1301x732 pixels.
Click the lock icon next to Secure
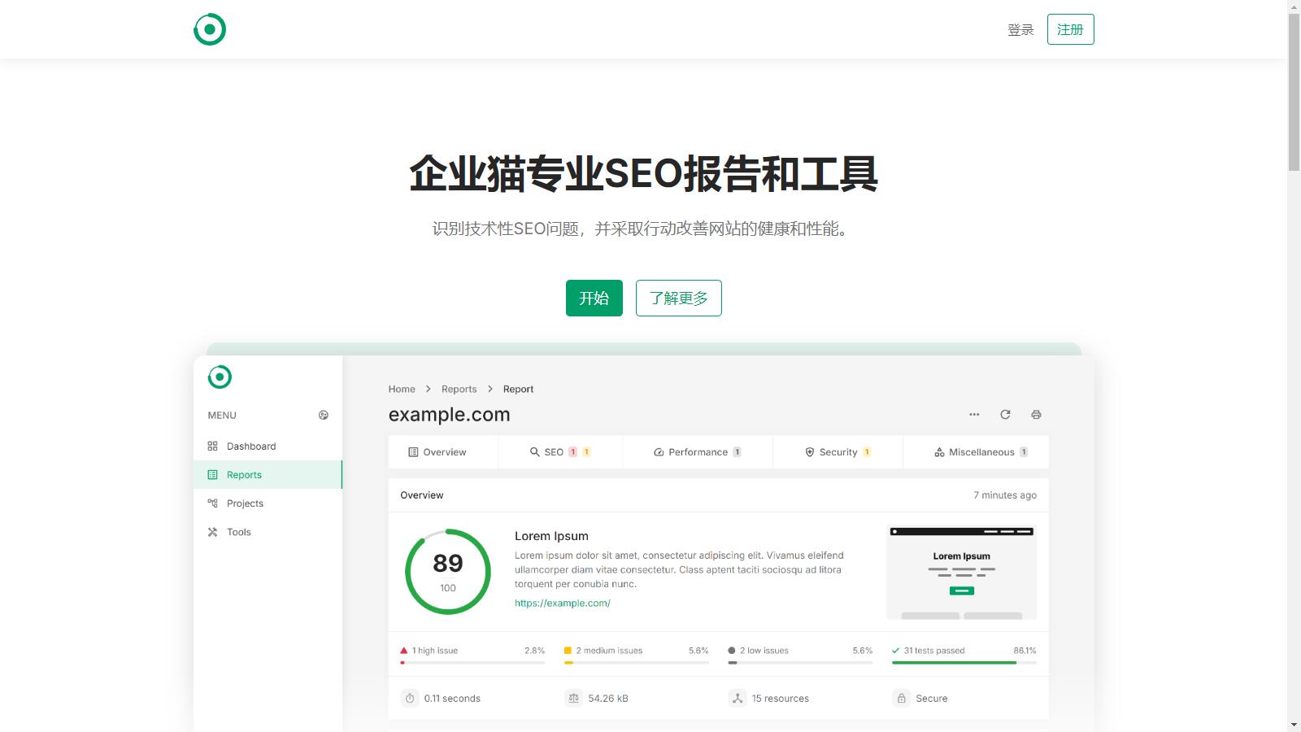coord(901,699)
